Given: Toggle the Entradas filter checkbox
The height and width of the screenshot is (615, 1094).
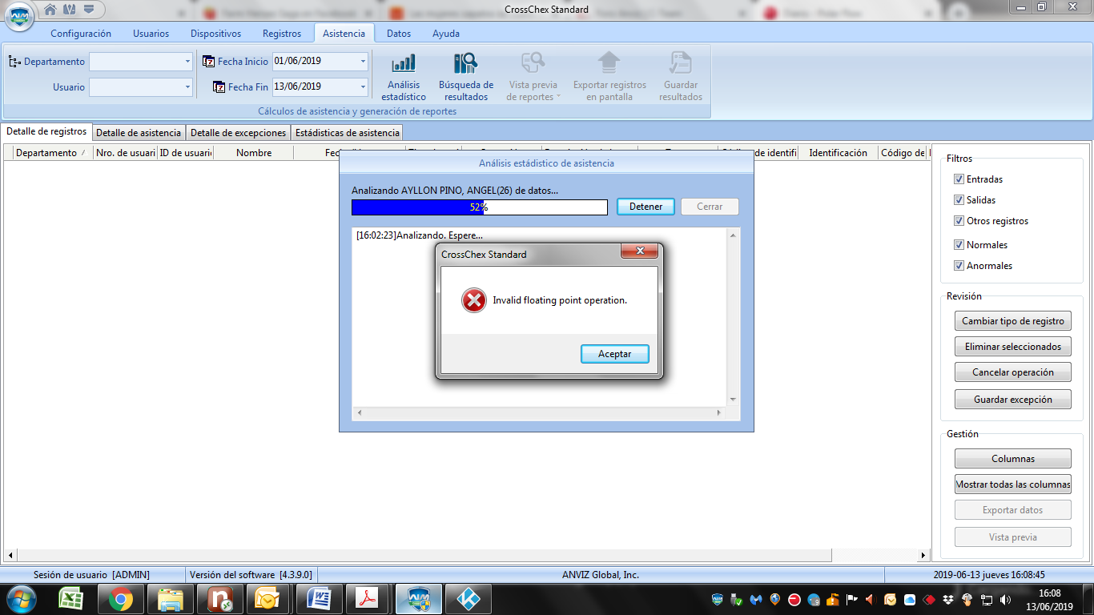Looking at the screenshot, I should [959, 179].
